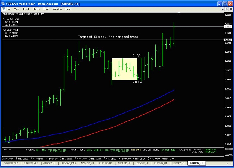Click the M5 signal indicator
234x168 pixels.
(44, 150)
